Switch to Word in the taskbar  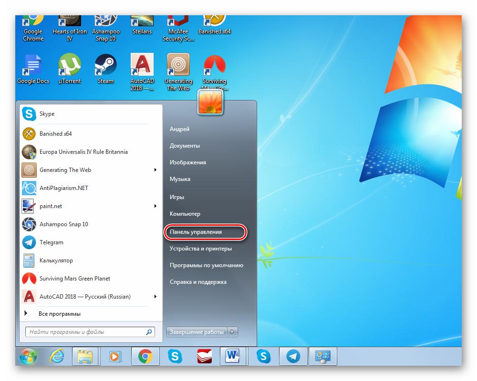coord(233,356)
